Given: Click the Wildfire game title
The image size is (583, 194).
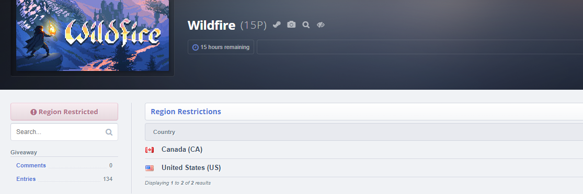Looking at the screenshot, I should (x=212, y=25).
